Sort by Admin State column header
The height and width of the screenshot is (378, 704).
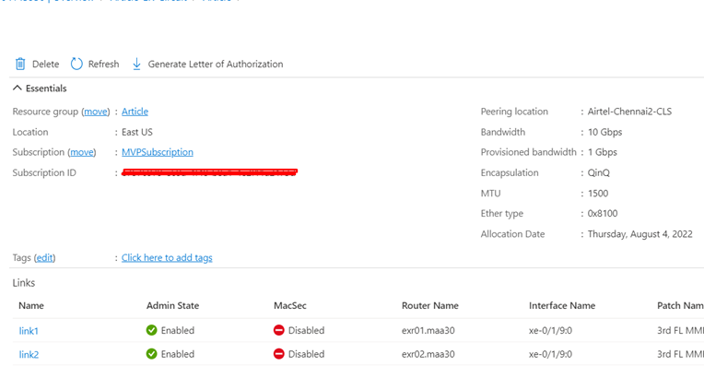(x=172, y=305)
